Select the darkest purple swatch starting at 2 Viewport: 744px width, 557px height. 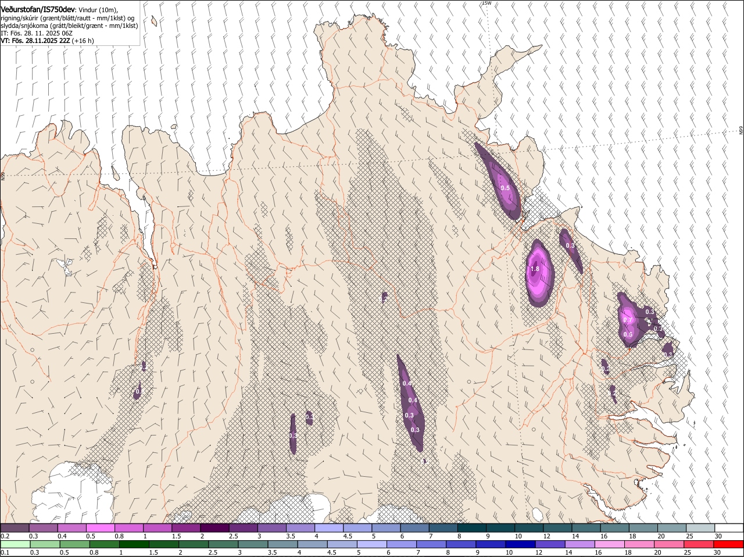(214, 527)
